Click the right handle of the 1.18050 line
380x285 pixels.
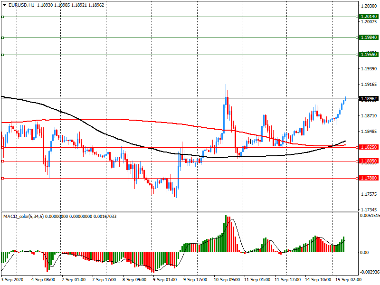tap(357, 161)
